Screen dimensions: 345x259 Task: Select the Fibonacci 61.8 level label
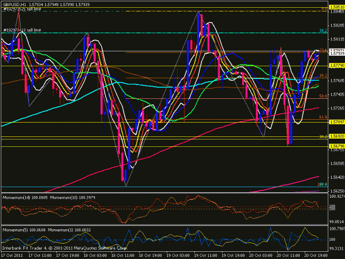323,117
